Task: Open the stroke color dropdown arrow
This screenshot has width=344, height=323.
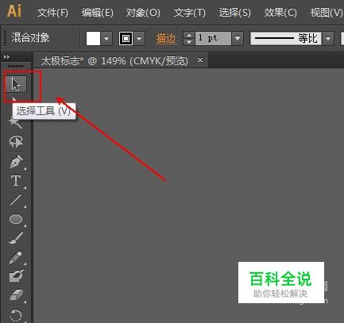Action: click(139, 39)
